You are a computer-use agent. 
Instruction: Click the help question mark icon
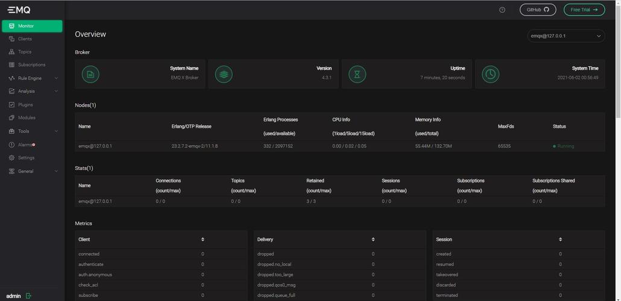coord(502,10)
